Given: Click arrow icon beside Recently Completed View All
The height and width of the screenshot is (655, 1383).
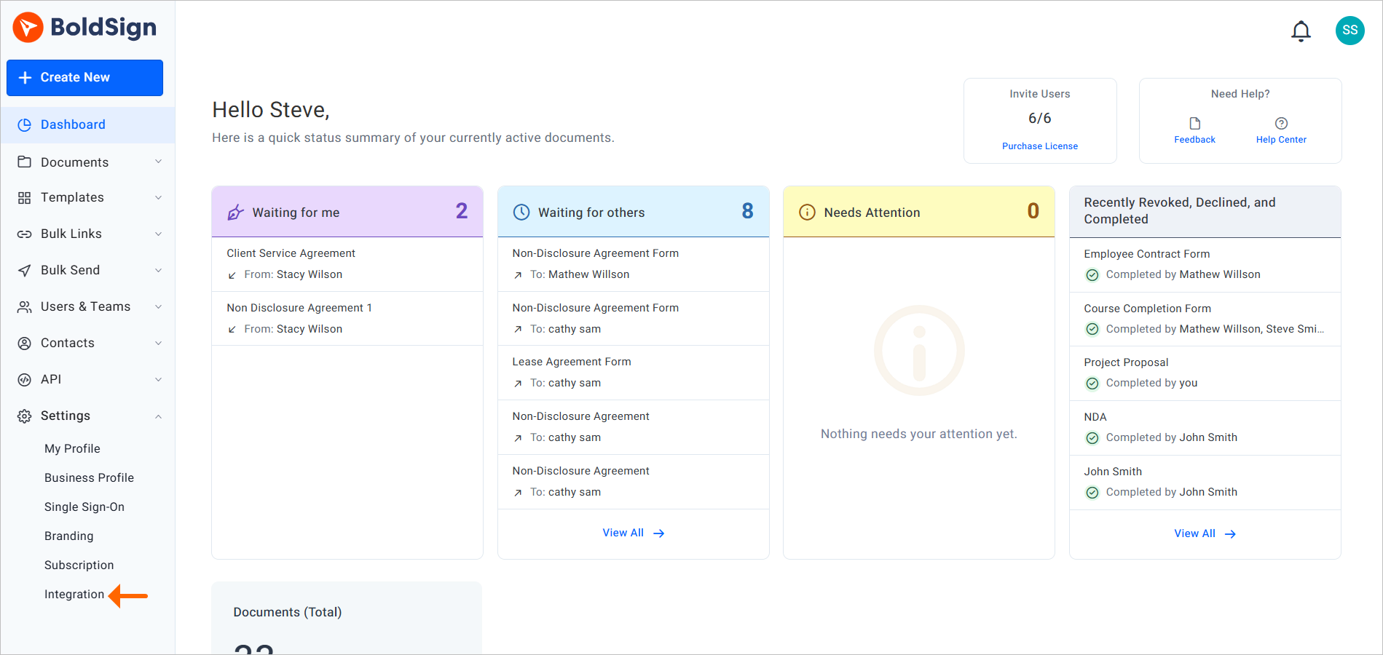Looking at the screenshot, I should (1230, 534).
